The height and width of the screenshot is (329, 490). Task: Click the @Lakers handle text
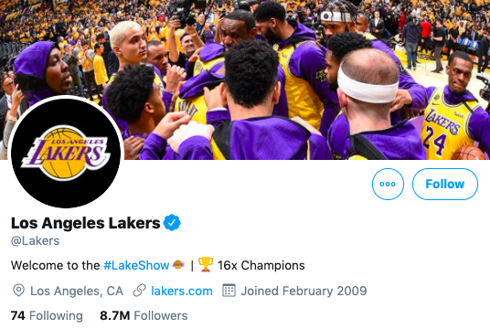point(35,241)
